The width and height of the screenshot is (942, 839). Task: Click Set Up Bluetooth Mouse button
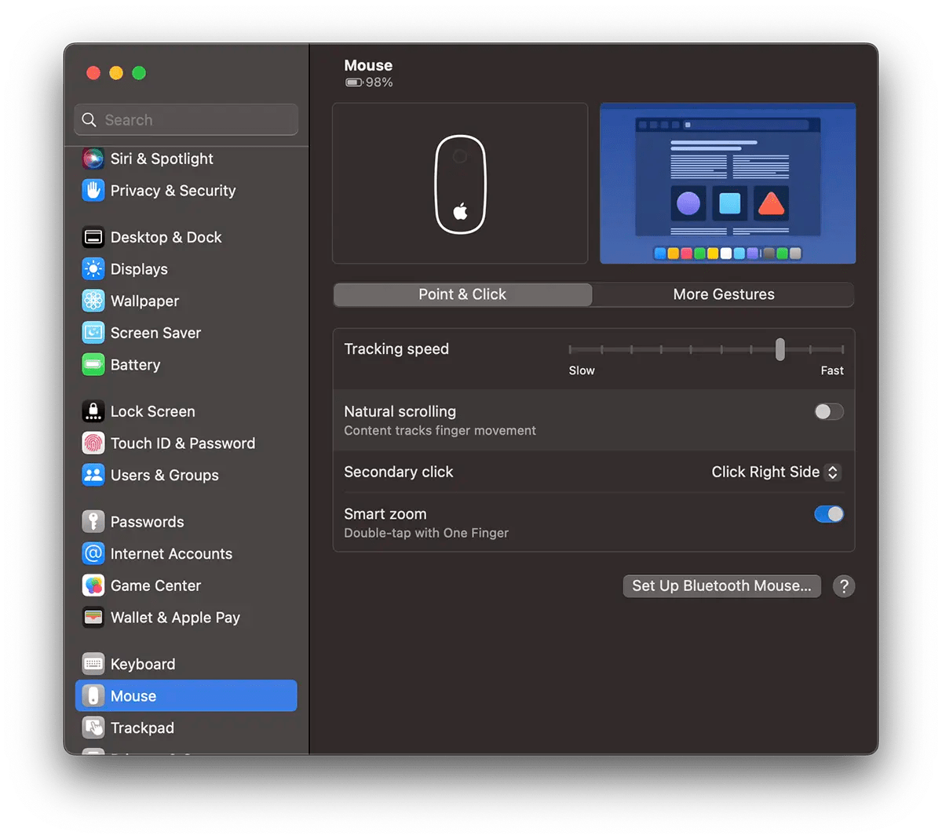[721, 585]
